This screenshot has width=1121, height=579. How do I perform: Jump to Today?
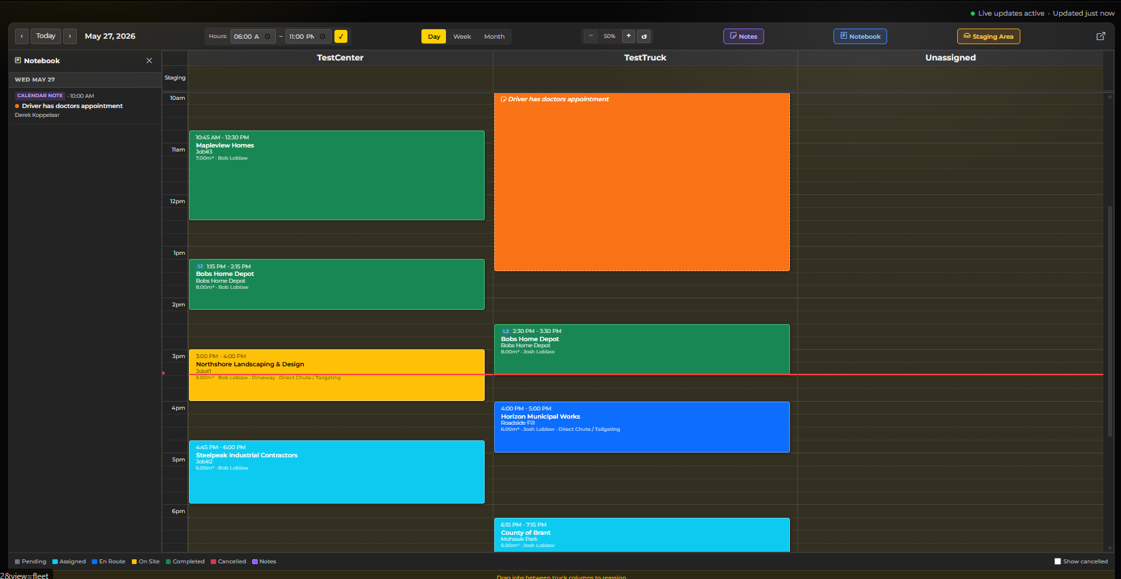click(46, 36)
